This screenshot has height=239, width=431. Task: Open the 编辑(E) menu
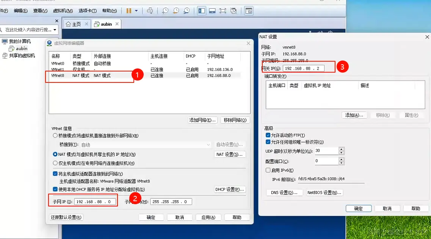[x=20, y=11]
